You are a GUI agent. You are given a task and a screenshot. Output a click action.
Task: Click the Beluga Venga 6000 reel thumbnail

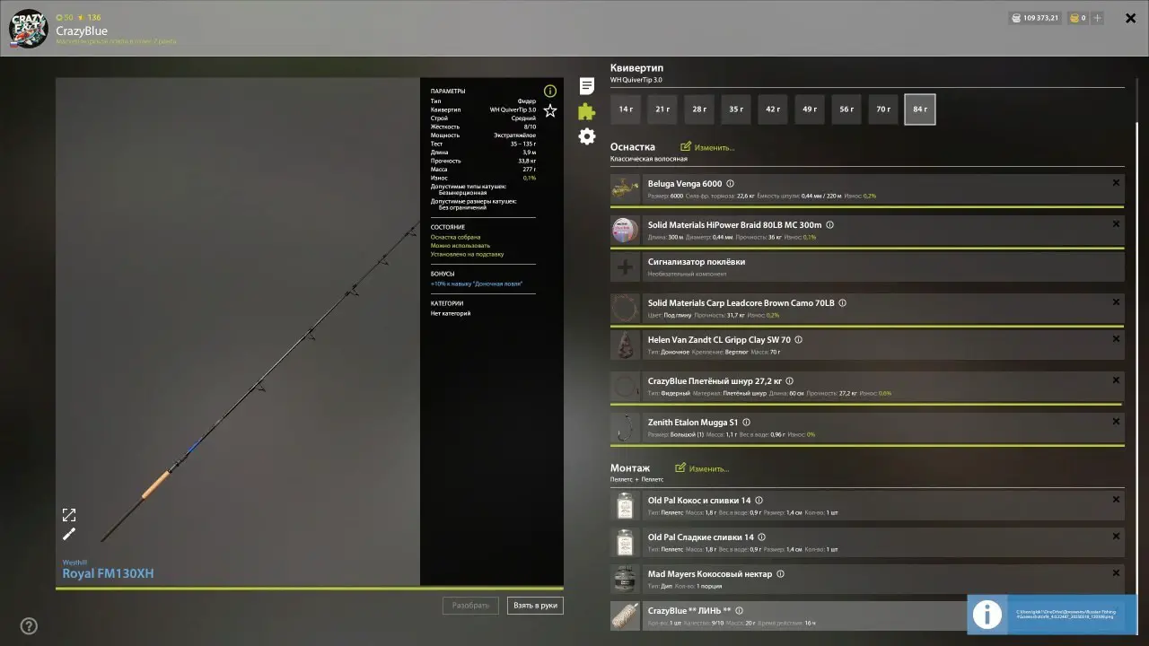625,189
